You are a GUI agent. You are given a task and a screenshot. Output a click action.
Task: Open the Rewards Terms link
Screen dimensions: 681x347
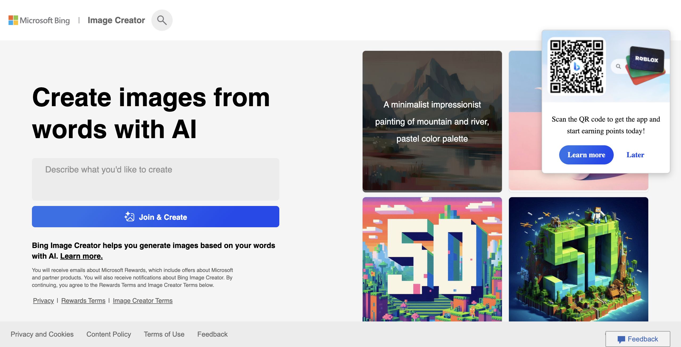click(x=83, y=301)
